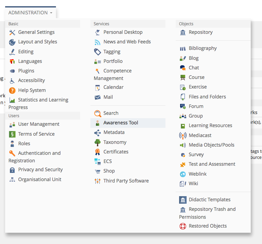
Task: Click the Mediacast broadcast icon
Action: [x=183, y=136]
